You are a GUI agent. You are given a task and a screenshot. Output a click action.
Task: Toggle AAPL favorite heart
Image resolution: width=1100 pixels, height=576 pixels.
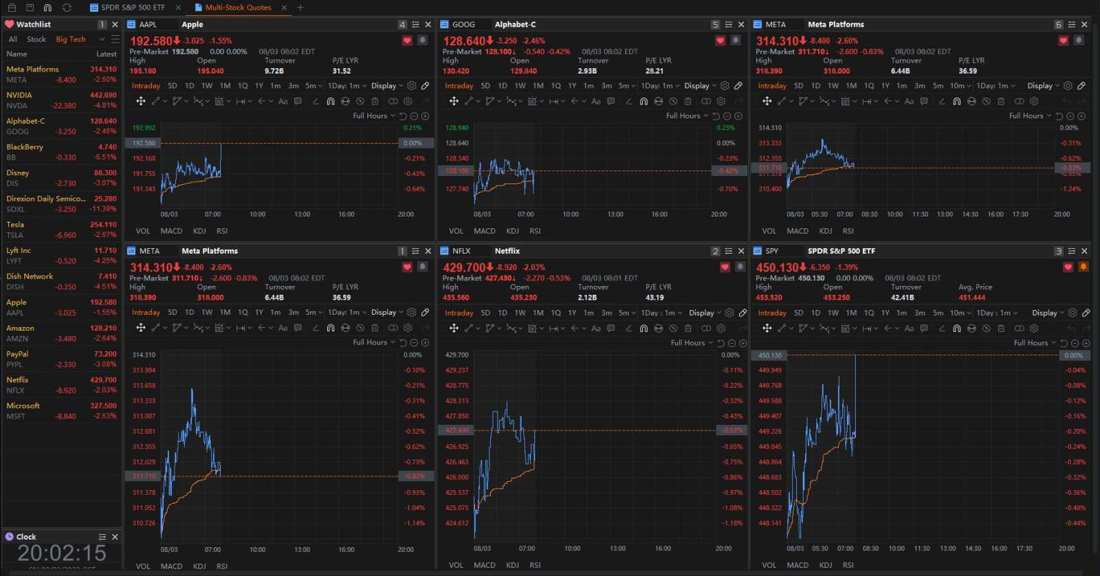tap(407, 41)
